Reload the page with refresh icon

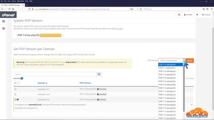pyautogui.click(x=9, y=9)
